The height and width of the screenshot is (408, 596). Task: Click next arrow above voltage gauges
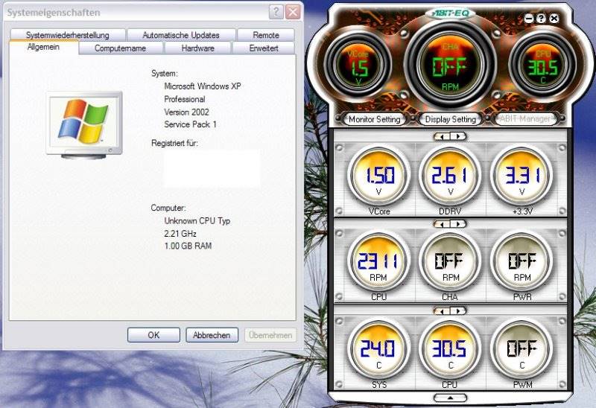pyautogui.click(x=458, y=136)
